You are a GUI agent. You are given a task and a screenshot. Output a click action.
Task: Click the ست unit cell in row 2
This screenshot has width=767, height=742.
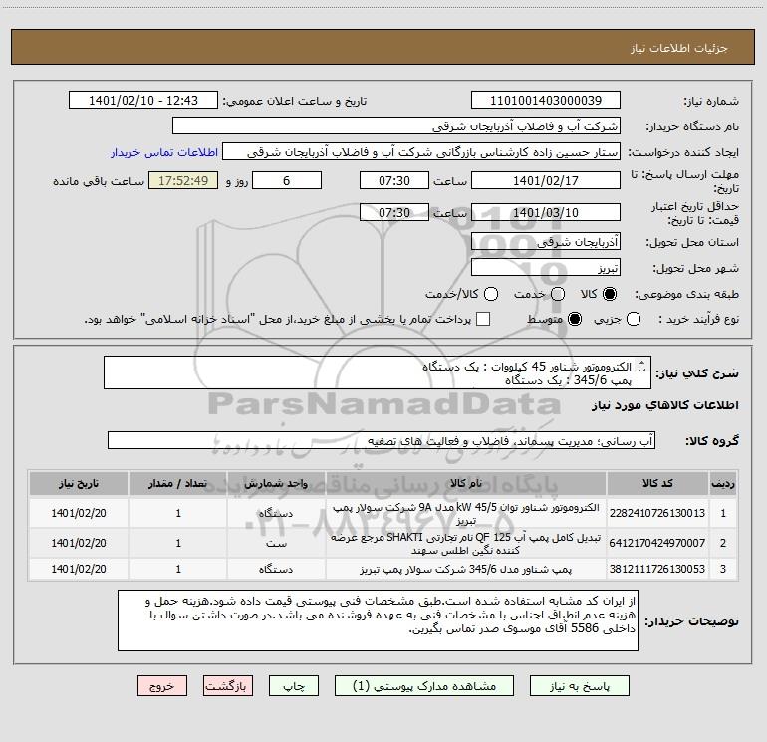point(276,544)
